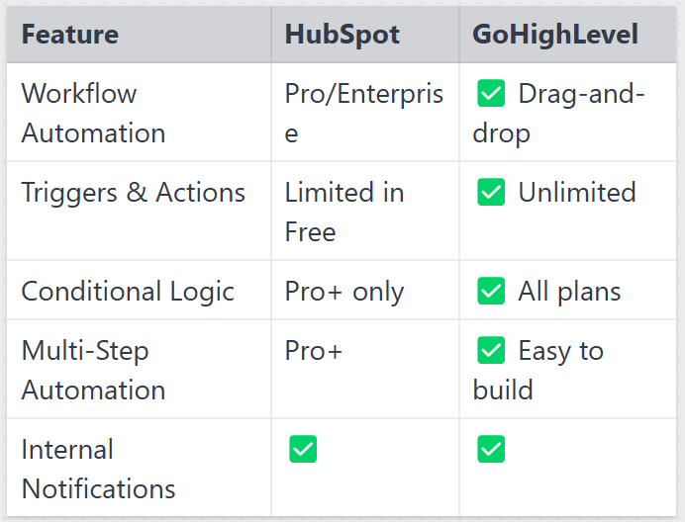
Task: Click the Workflow Automation row label
Action: 93,113
